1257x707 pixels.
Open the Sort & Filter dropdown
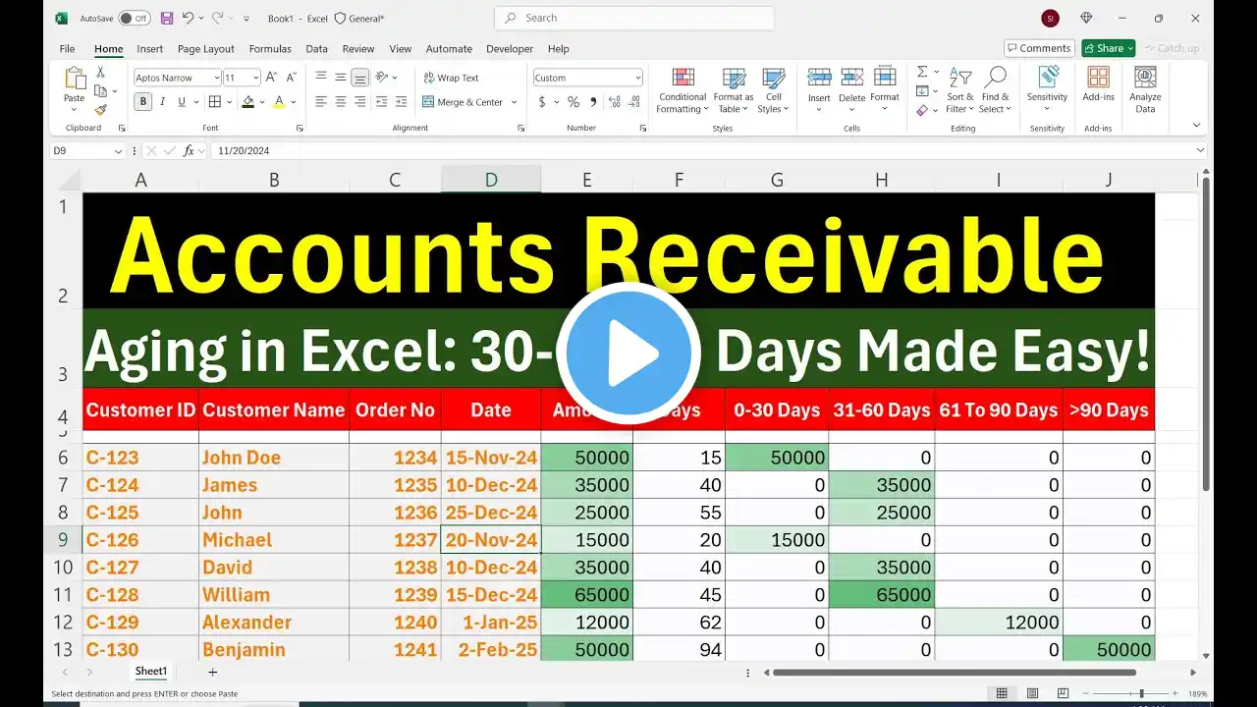(960, 89)
